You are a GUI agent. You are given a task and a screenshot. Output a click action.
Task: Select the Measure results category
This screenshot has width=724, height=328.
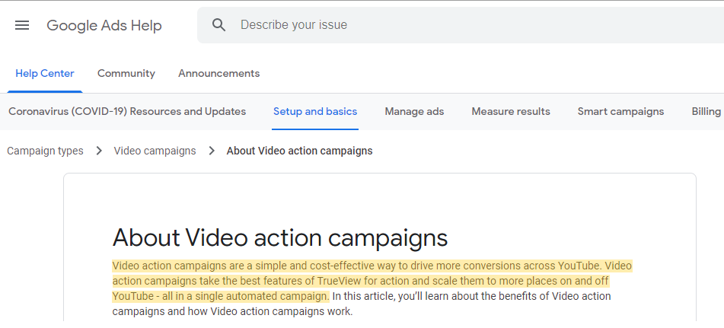pos(511,112)
